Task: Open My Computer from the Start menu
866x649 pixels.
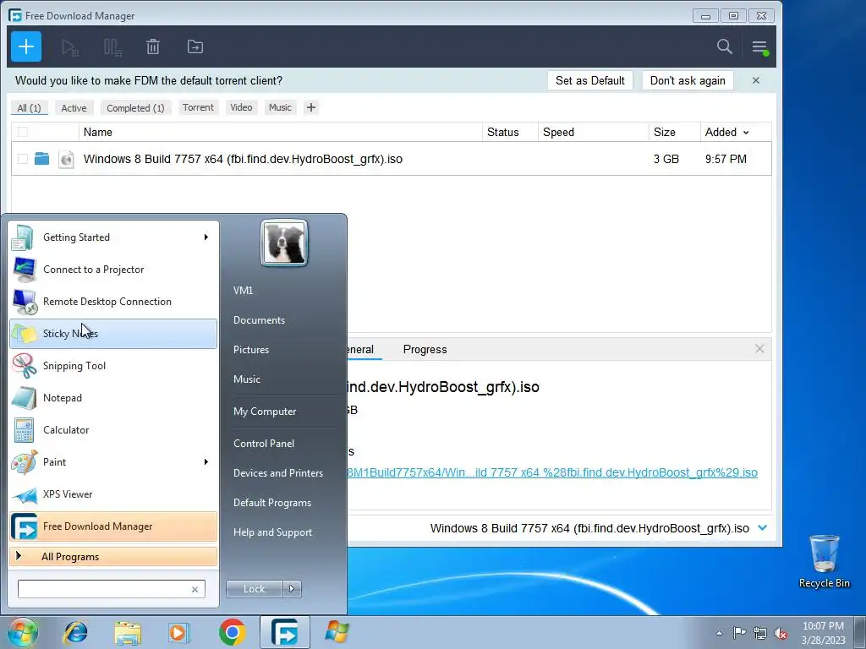Action: click(265, 412)
